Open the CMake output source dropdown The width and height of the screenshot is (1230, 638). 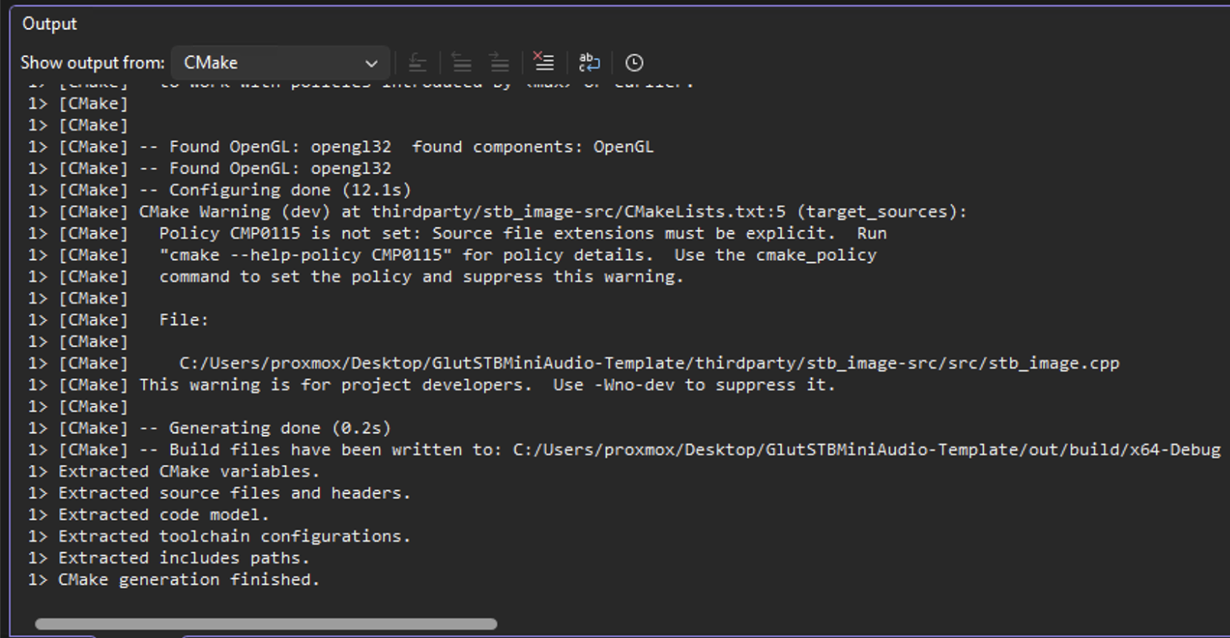tap(280, 63)
